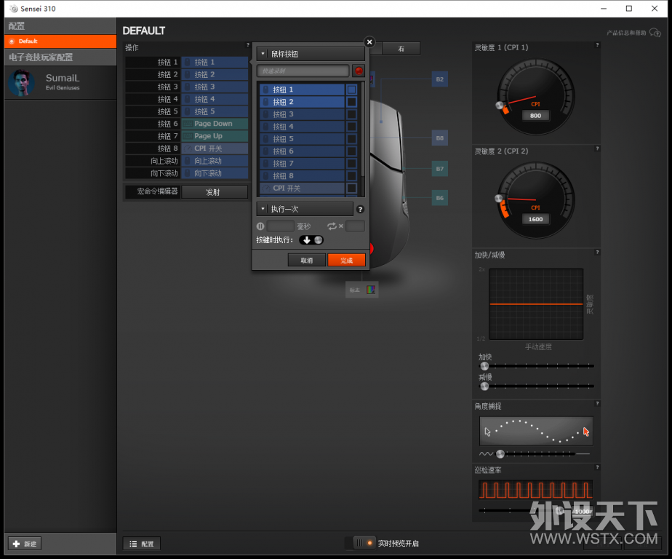Launch the macro editor with 发射
The height and width of the screenshot is (559, 672).
click(215, 192)
